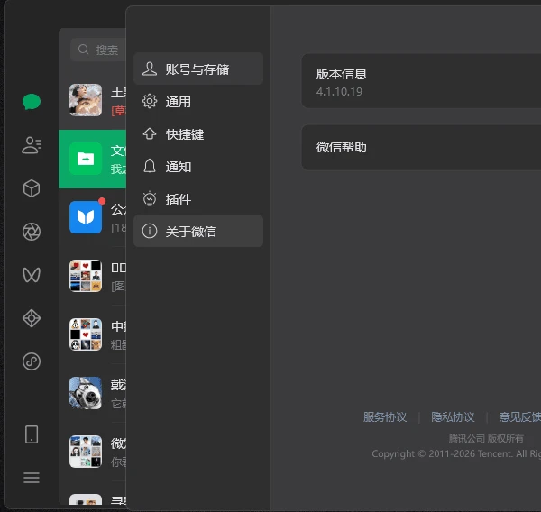
Task: Open the group chat with square-symbol name
Action: tap(93, 276)
